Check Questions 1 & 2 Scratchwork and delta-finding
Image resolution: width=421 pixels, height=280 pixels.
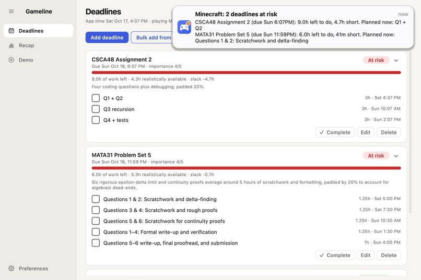coord(96,199)
